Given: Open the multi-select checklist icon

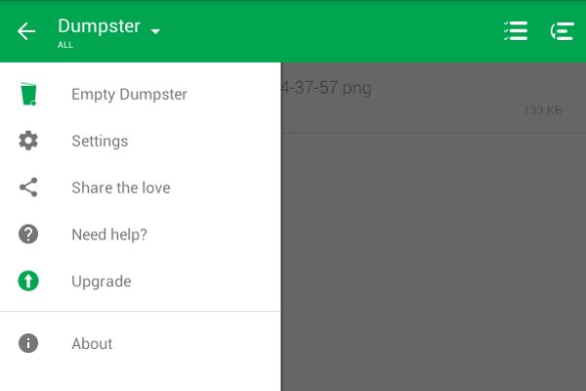Looking at the screenshot, I should pyautogui.click(x=516, y=31).
